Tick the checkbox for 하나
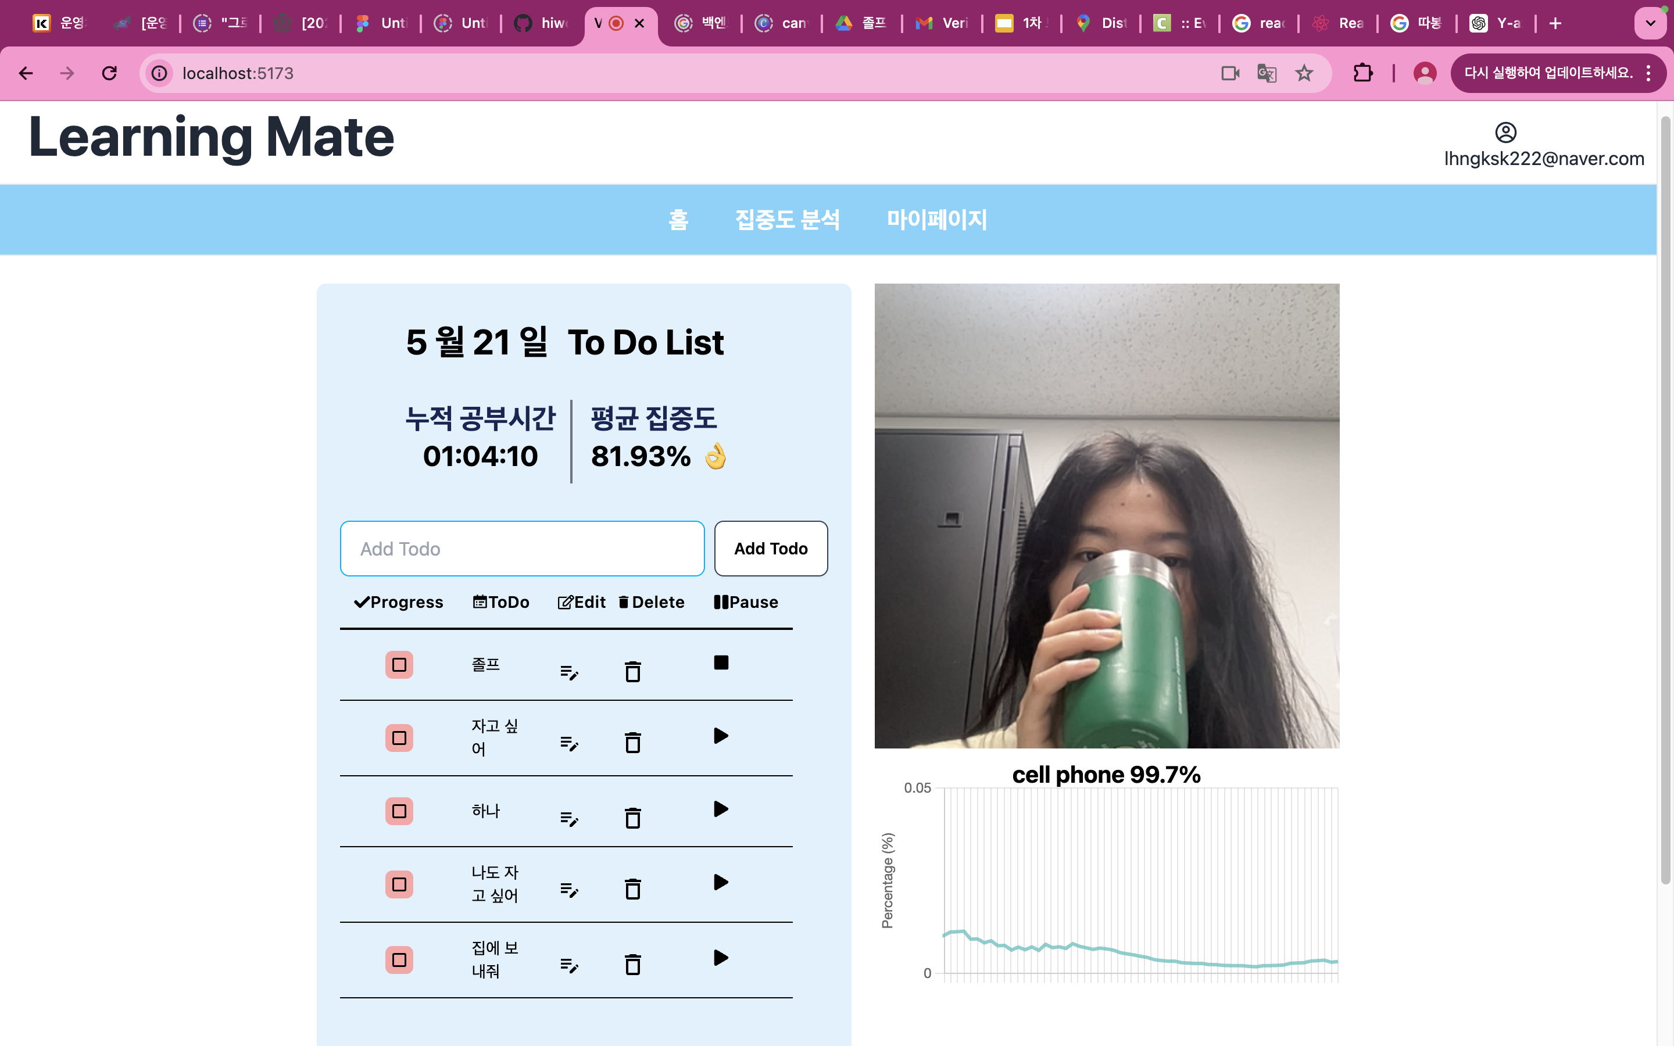This screenshot has width=1674, height=1046. tap(399, 811)
